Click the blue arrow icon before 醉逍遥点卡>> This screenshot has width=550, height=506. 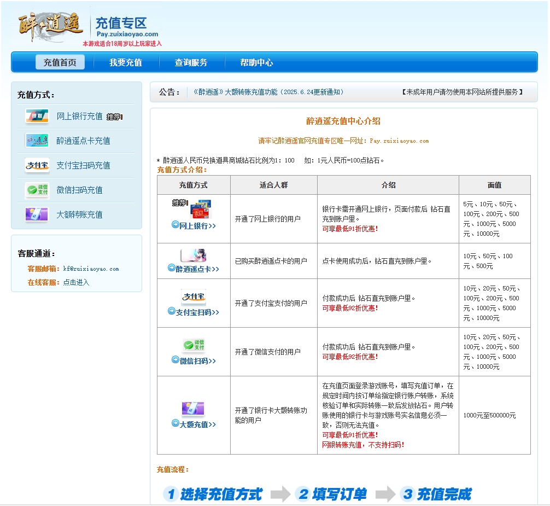(171, 267)
